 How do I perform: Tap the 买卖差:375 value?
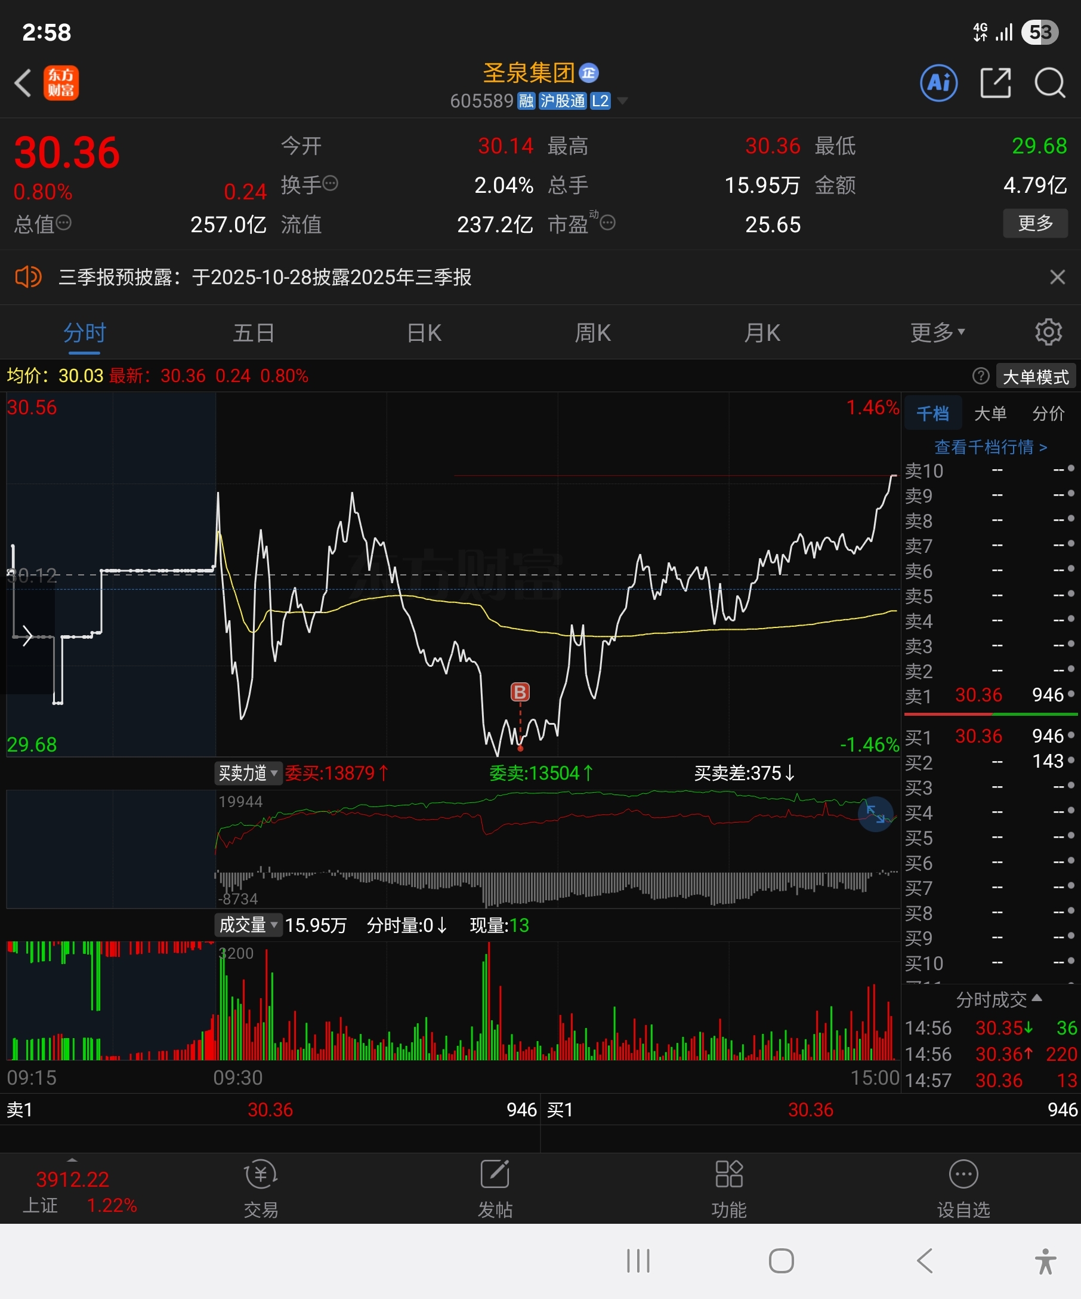point(744,772)
